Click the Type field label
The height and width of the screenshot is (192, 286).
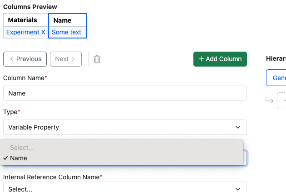[11, 111]
